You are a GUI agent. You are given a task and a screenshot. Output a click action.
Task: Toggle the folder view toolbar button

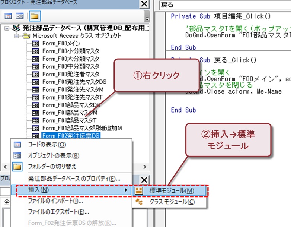[34, 16]
